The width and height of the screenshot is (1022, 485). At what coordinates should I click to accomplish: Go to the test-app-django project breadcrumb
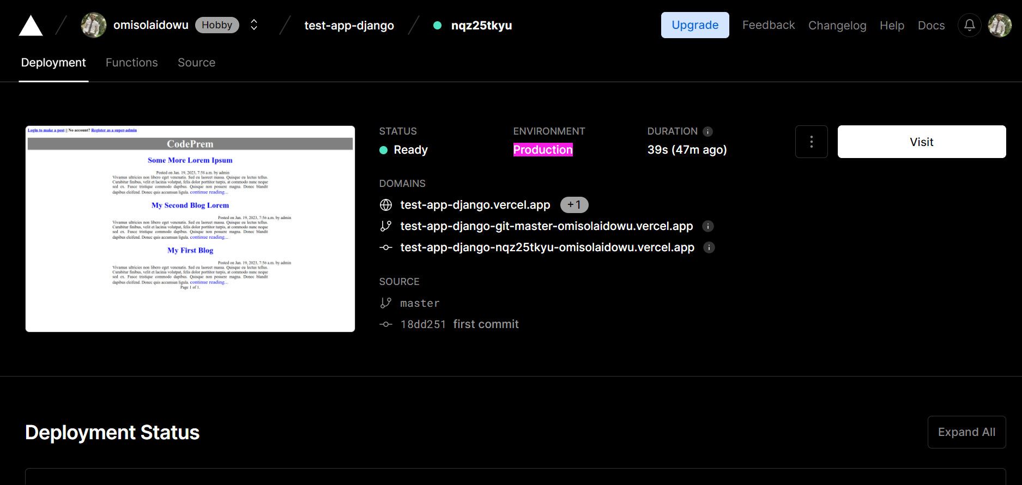tap(349, 25)
